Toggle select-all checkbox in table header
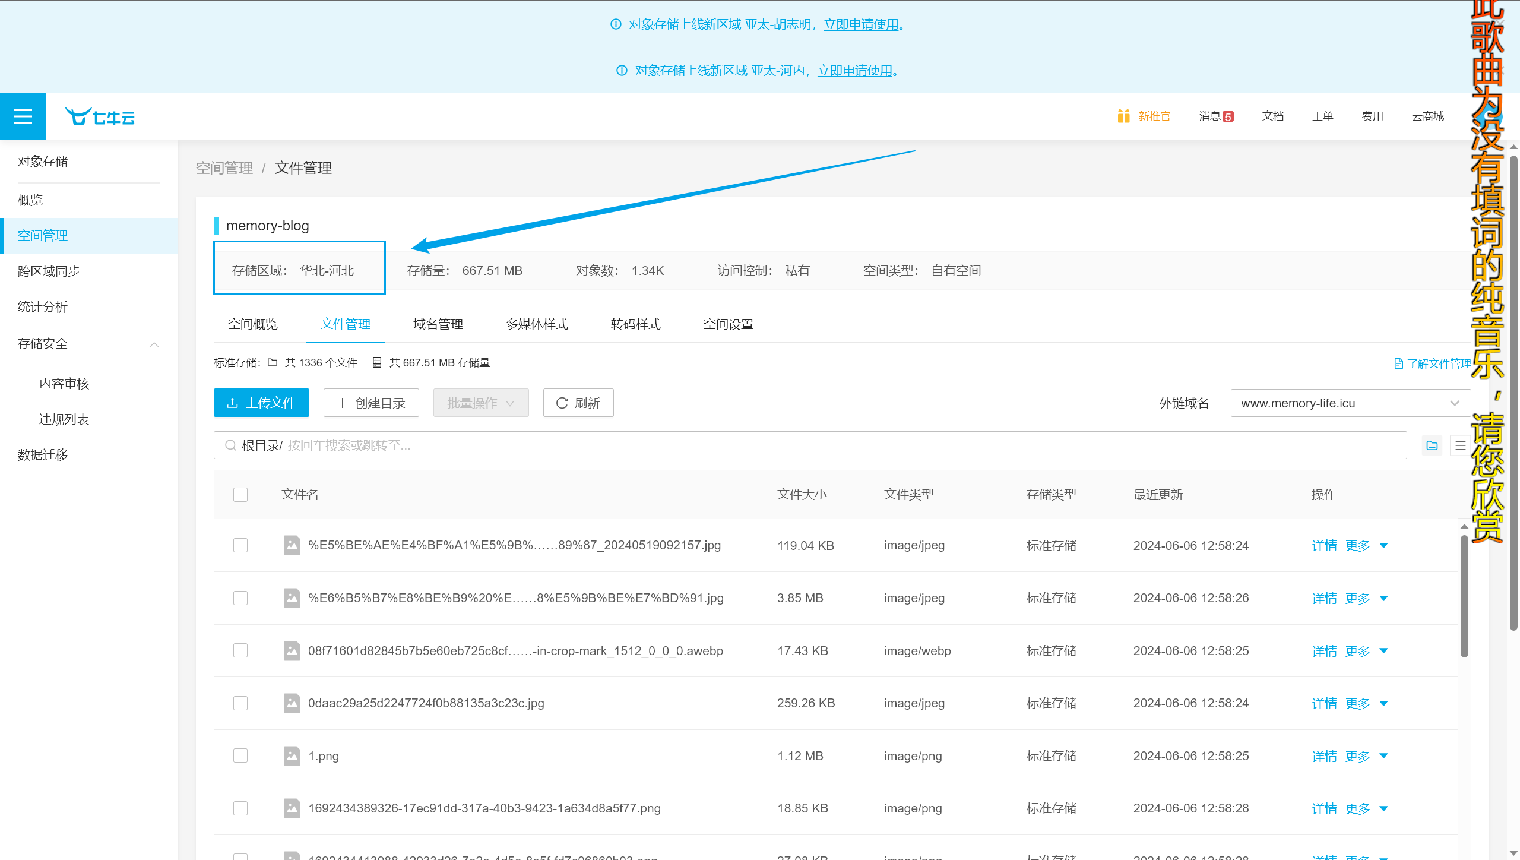 point(240,495)
